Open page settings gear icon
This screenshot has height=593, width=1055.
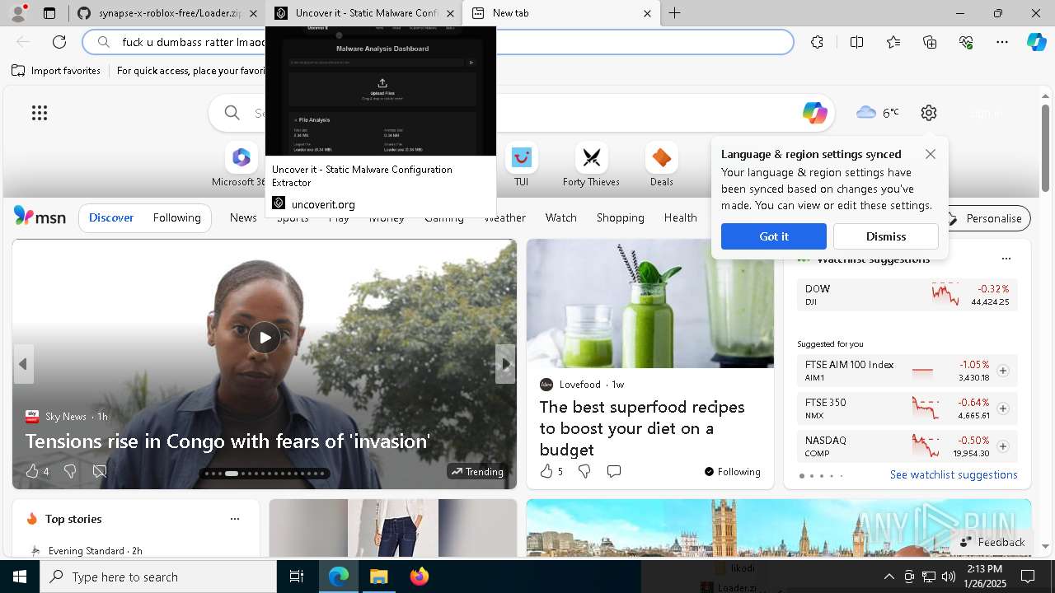pyautogui.click(x=929, y=113)
